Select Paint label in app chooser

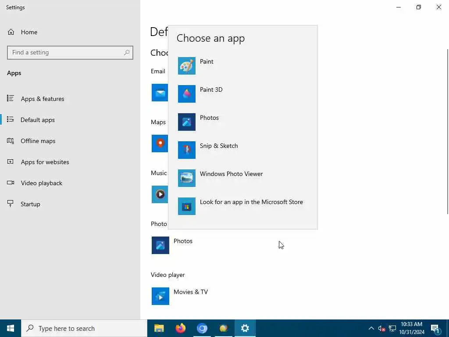click(x=207, y=61)
